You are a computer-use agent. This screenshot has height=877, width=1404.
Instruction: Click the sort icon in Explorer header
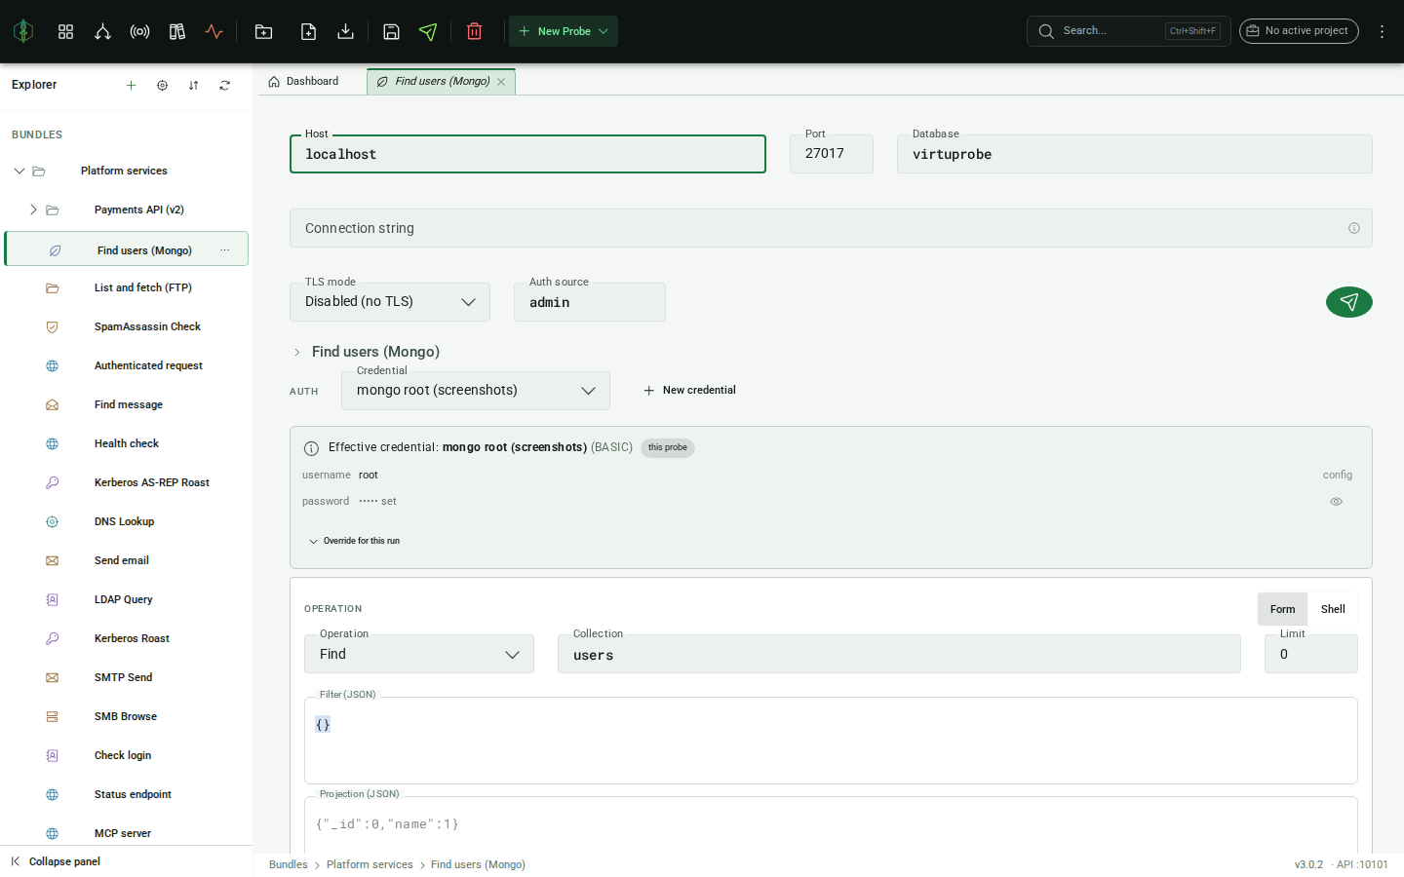click(x=193, y=86)
